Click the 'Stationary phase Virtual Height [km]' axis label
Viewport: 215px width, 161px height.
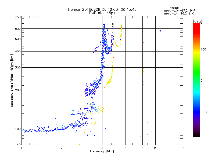(x=12, y=80)
